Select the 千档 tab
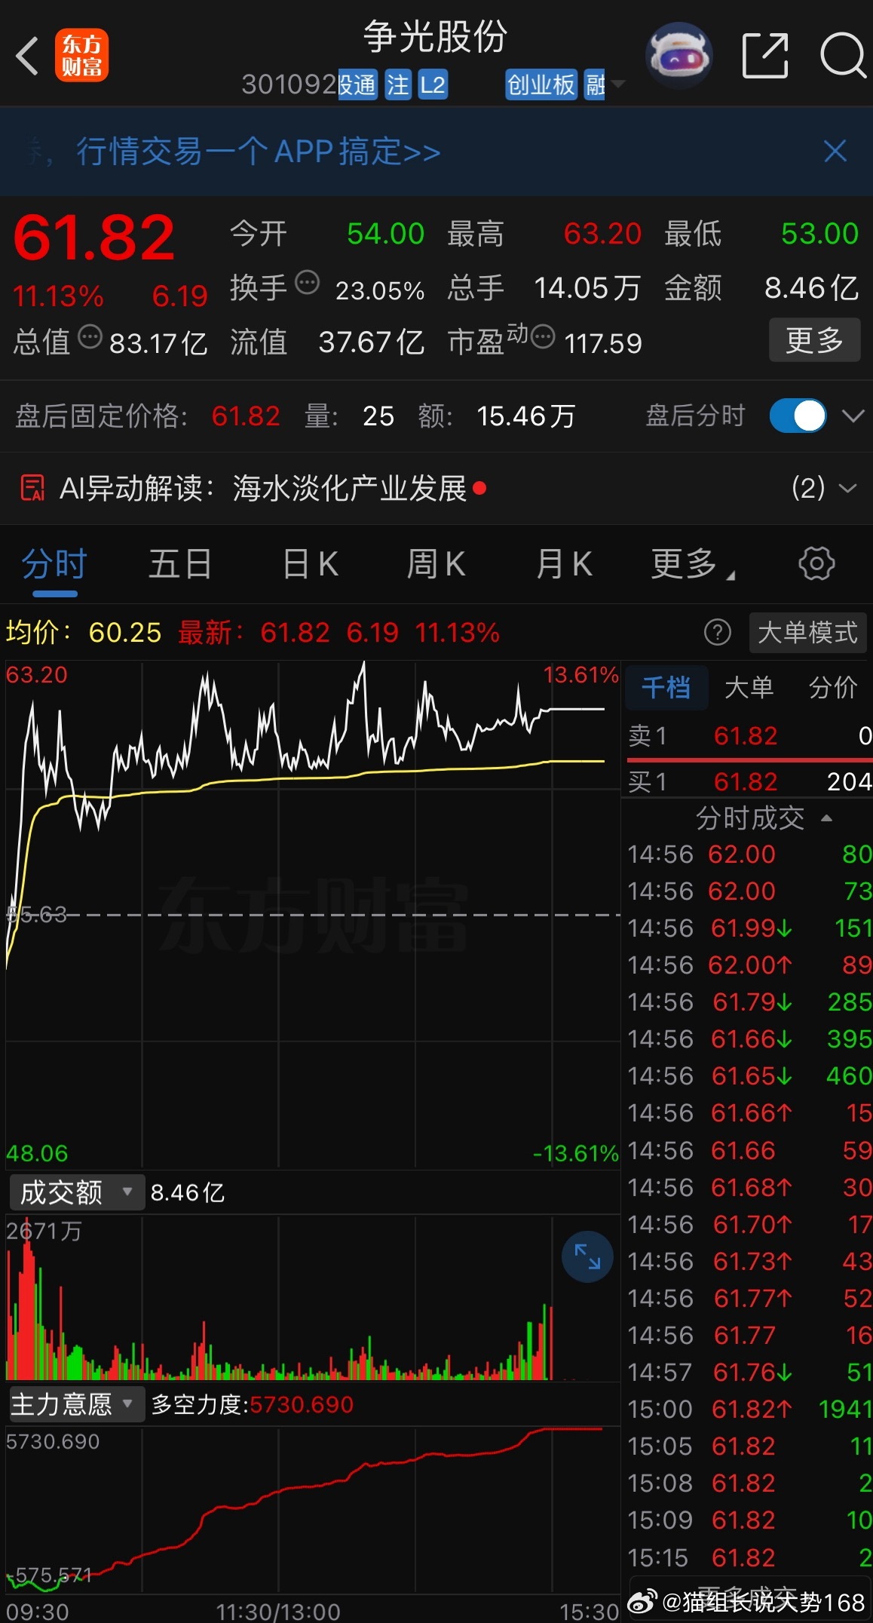Screen dimensions: 873x1623 [666, 687]
